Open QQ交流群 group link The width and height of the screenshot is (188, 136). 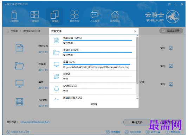(133, 132)
